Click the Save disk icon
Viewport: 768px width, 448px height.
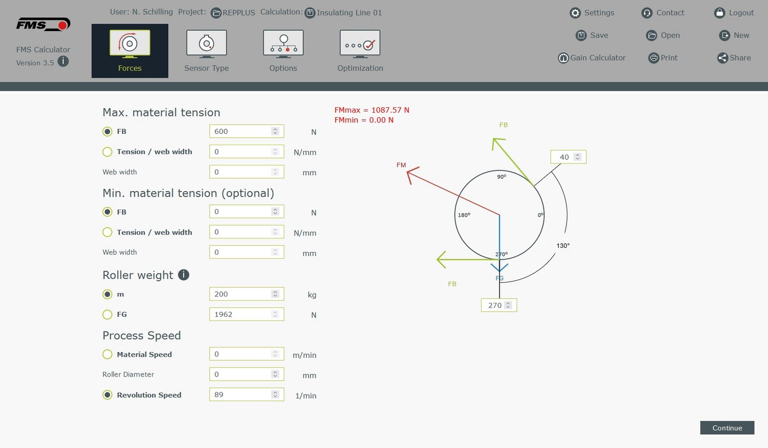581,35
